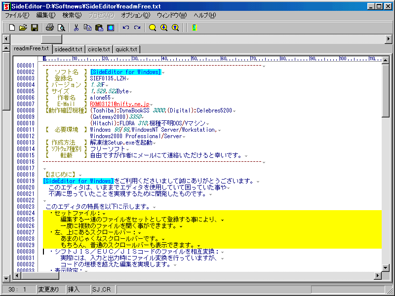Image resolution: width=395 pixels, height=296 pixels.
Task: Open search with the yellow magnifier icon
Action: pos(153,28)
